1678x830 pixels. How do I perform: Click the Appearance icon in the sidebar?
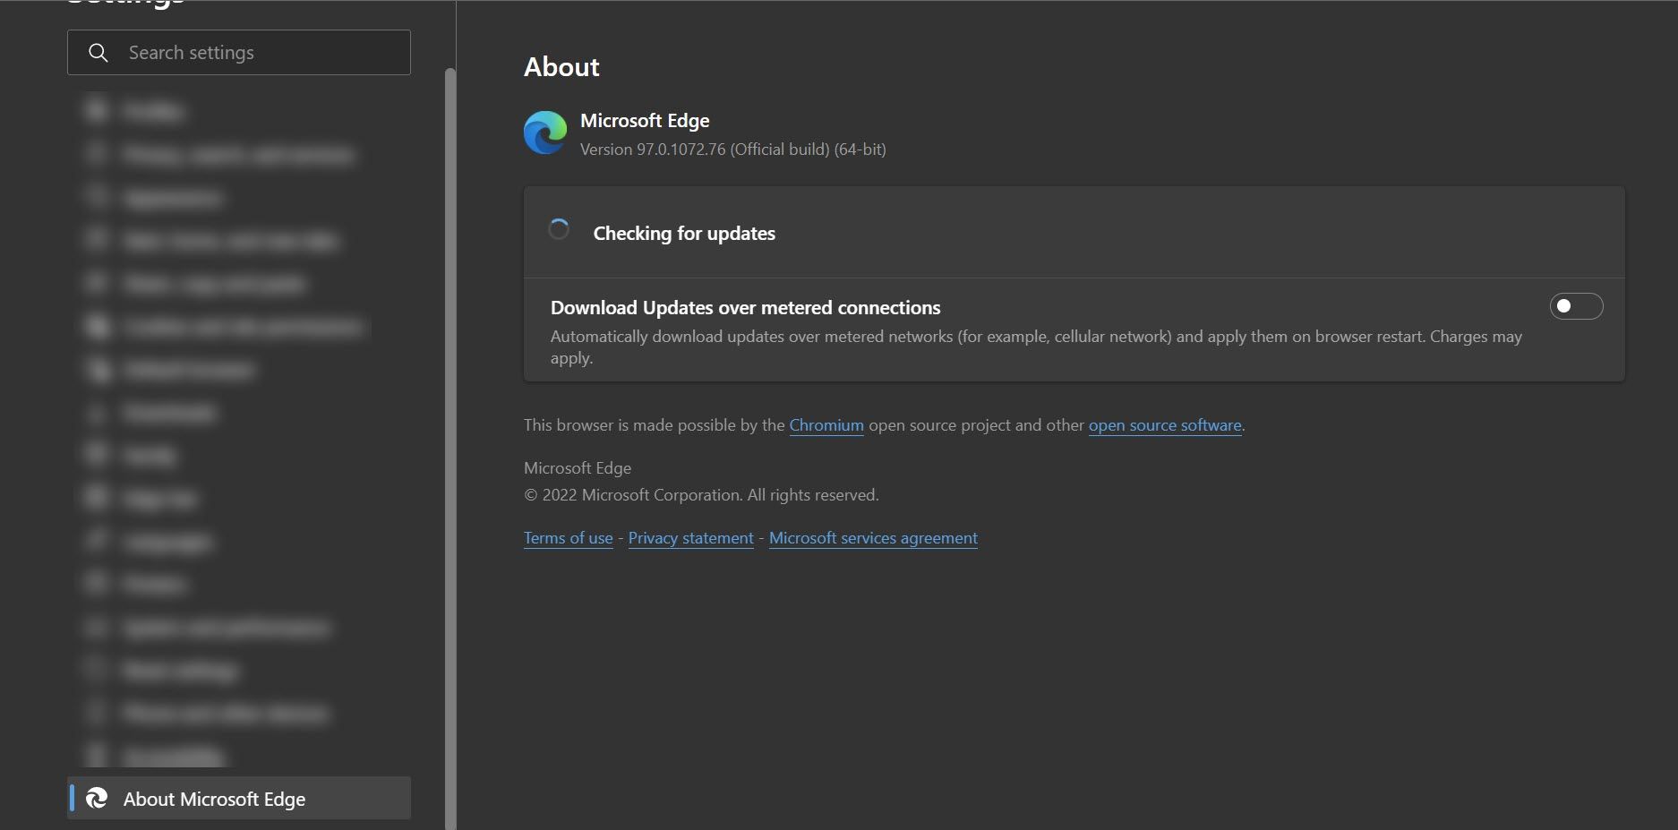(x=97, y=197)
